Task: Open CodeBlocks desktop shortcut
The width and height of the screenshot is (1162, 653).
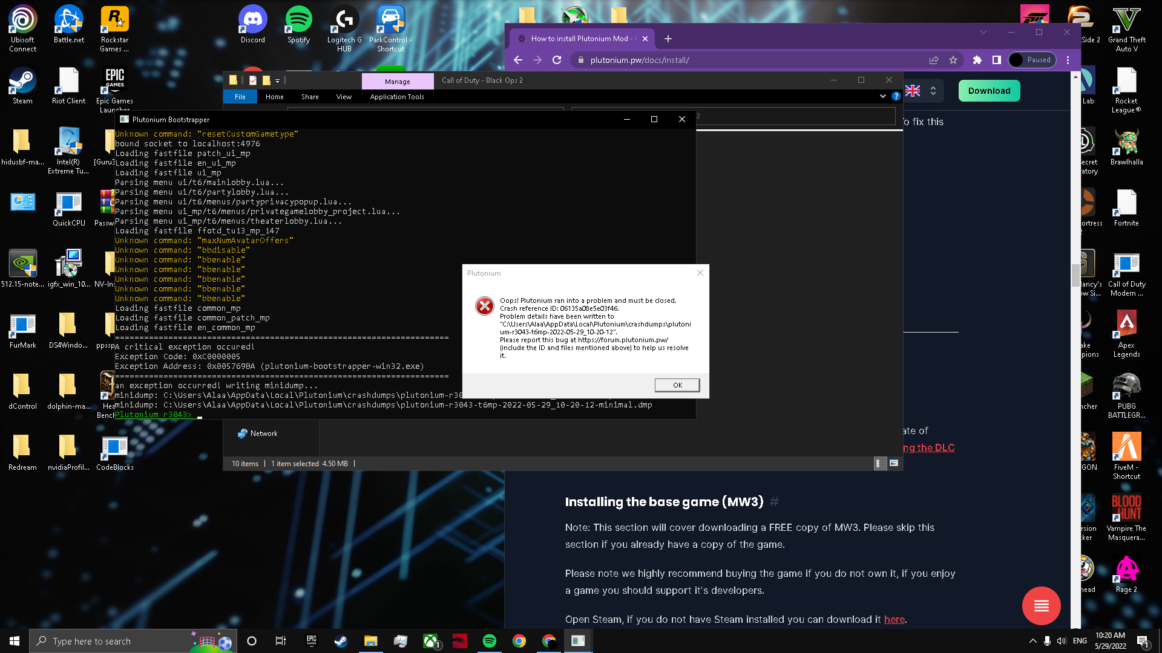Action: pos(114,452)
